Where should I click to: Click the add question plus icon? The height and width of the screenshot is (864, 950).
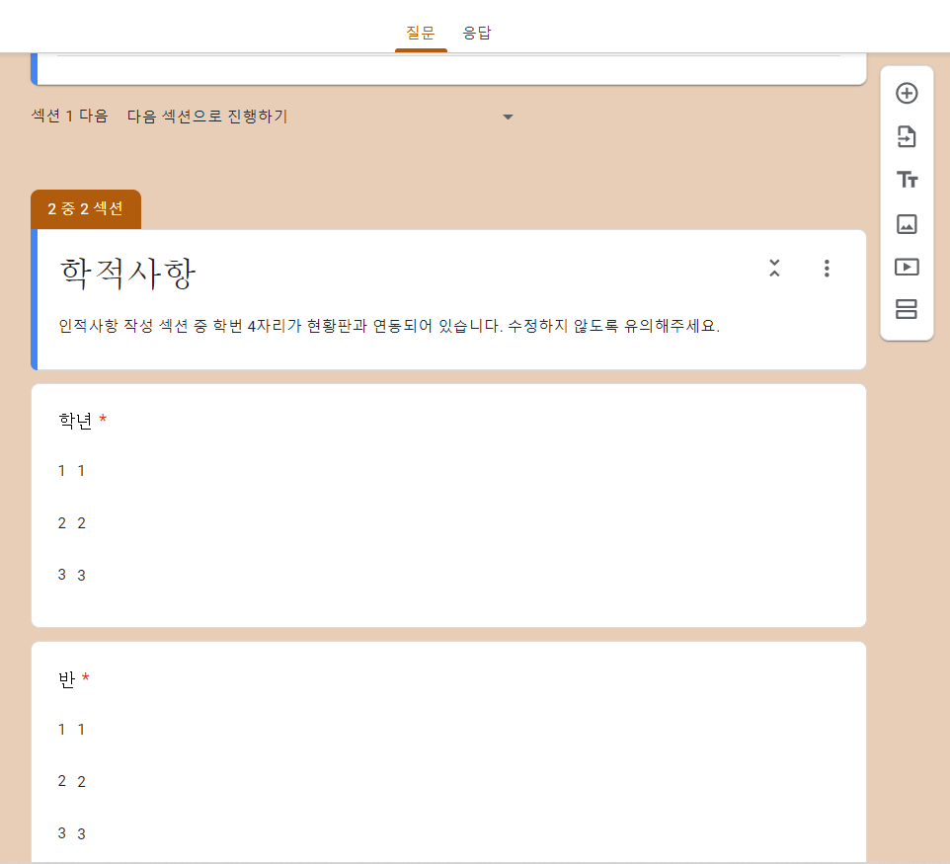907,93
